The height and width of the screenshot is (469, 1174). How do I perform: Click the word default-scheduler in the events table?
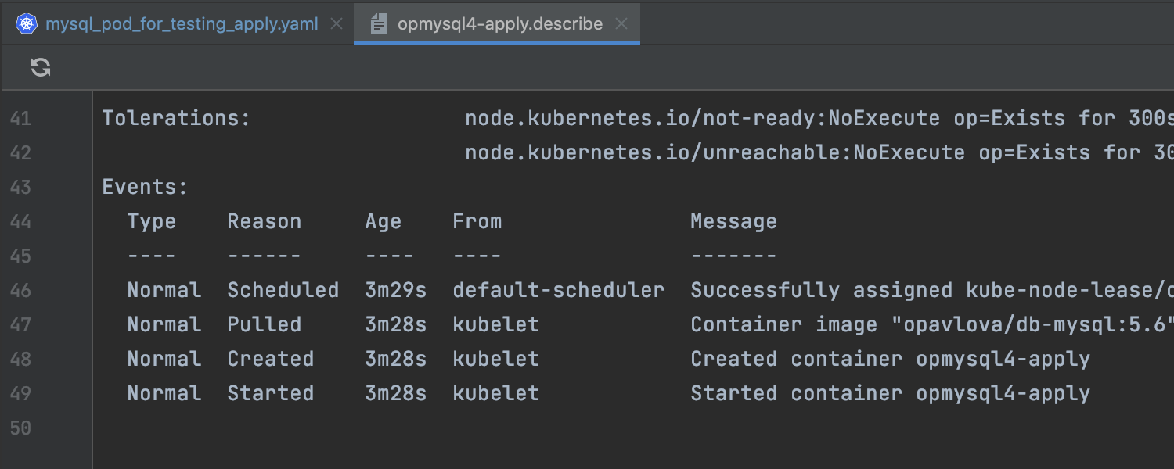coord(558,291)
